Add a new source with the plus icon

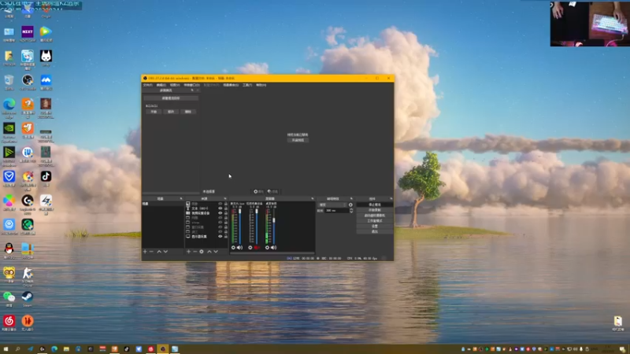pyautogui.click(x=188, y=252)
